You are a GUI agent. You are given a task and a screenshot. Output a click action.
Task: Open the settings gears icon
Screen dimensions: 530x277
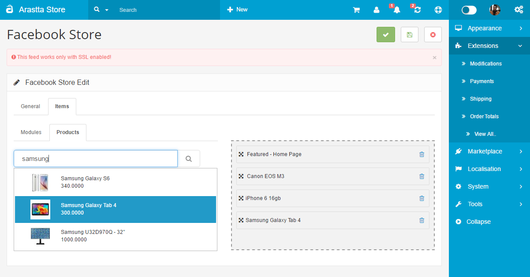(519, 10)
